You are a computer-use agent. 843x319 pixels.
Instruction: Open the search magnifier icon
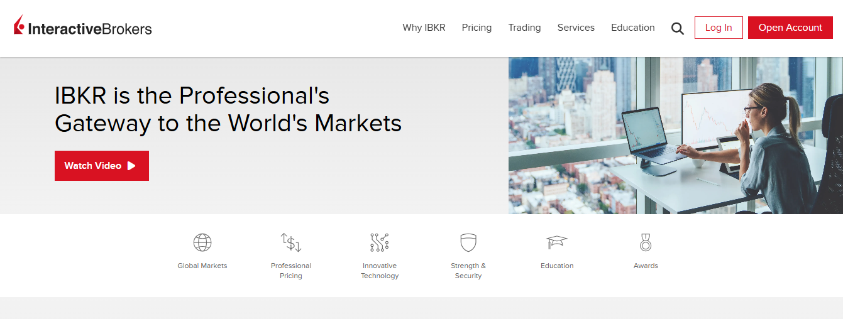pos(677,28)
